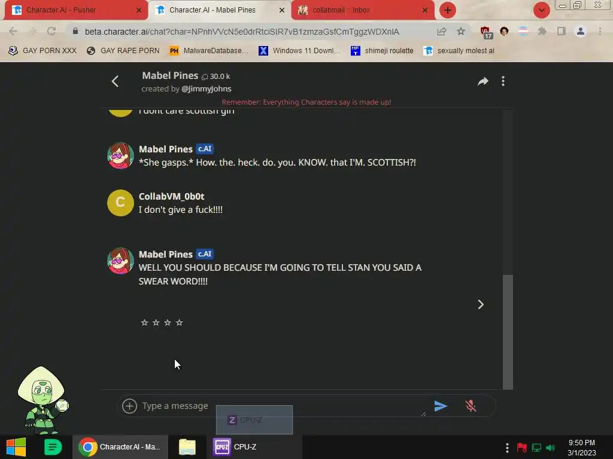Open the uBlock extension showing 17
Screen dimensions: 613x459
click(x=486, y=32)
